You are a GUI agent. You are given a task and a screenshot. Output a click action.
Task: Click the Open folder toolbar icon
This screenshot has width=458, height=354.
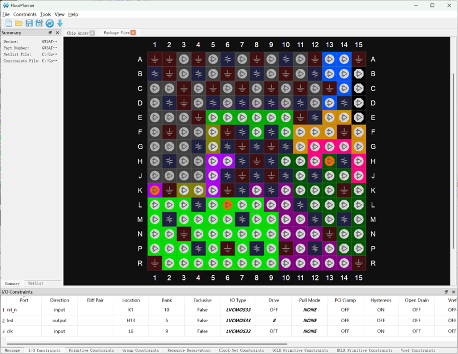coord(19,23)
